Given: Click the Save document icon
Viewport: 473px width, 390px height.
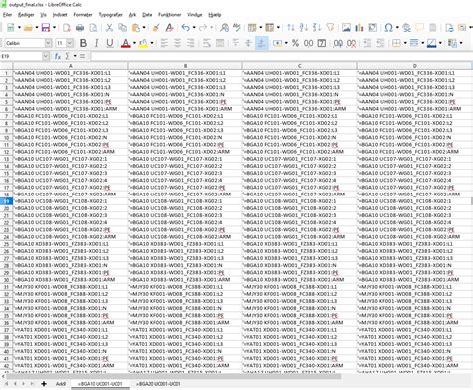Looking at the screenshot, I should 46,28.
